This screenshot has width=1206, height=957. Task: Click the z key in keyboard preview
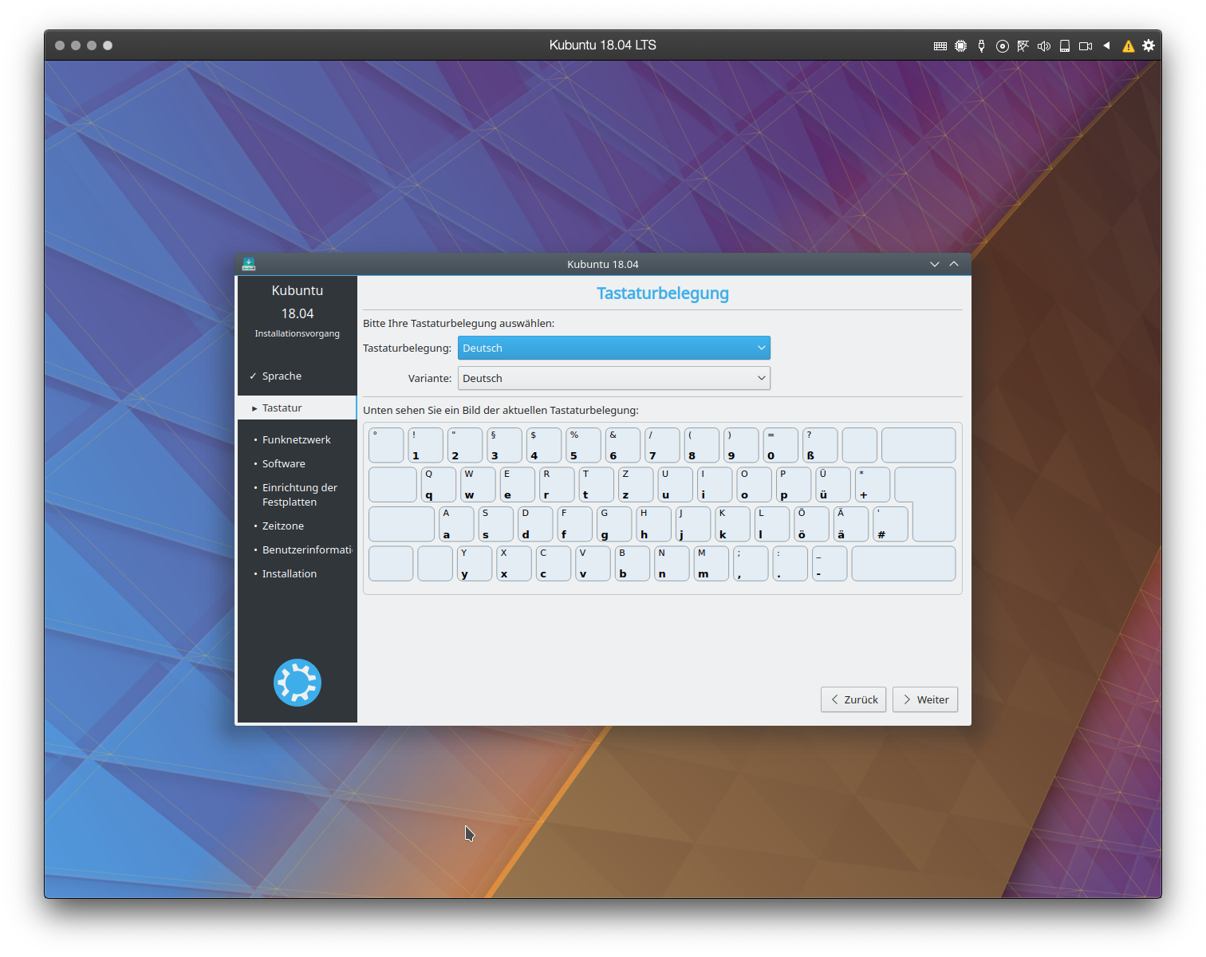636,484
